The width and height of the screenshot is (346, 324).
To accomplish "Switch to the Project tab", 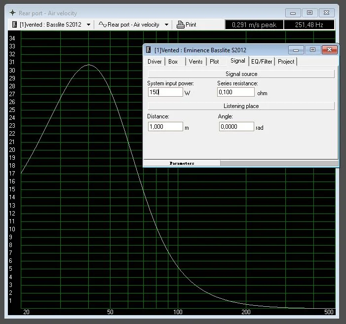I will [x=286, y=62].
